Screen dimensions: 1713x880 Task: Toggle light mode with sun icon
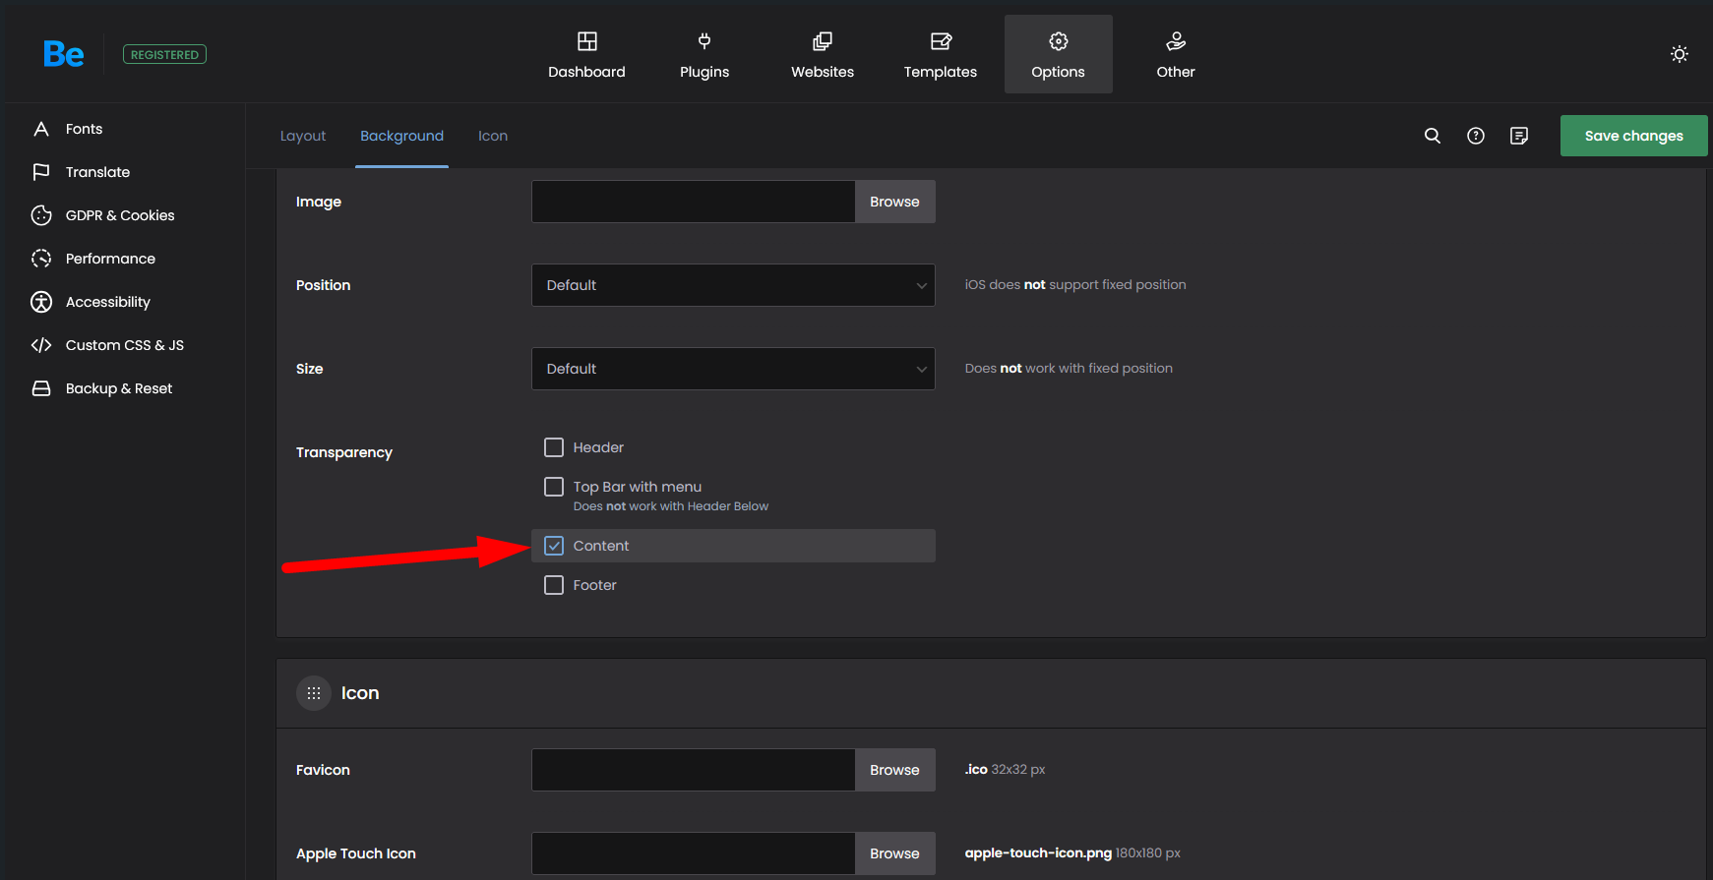click(1680, 54)
